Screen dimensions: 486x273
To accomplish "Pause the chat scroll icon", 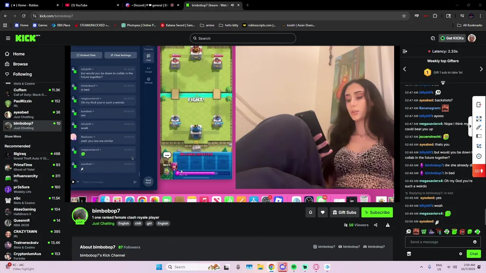I will pos(443,83).
